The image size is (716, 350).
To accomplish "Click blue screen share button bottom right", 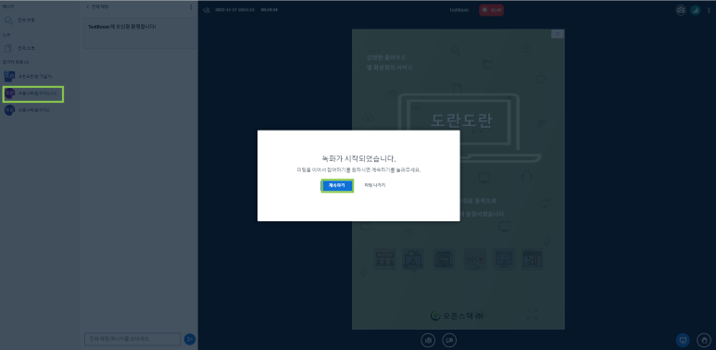I will pyautogui.click(x=683, y=340).
